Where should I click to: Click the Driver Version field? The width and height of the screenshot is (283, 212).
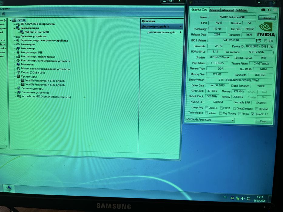coord(239,80)
